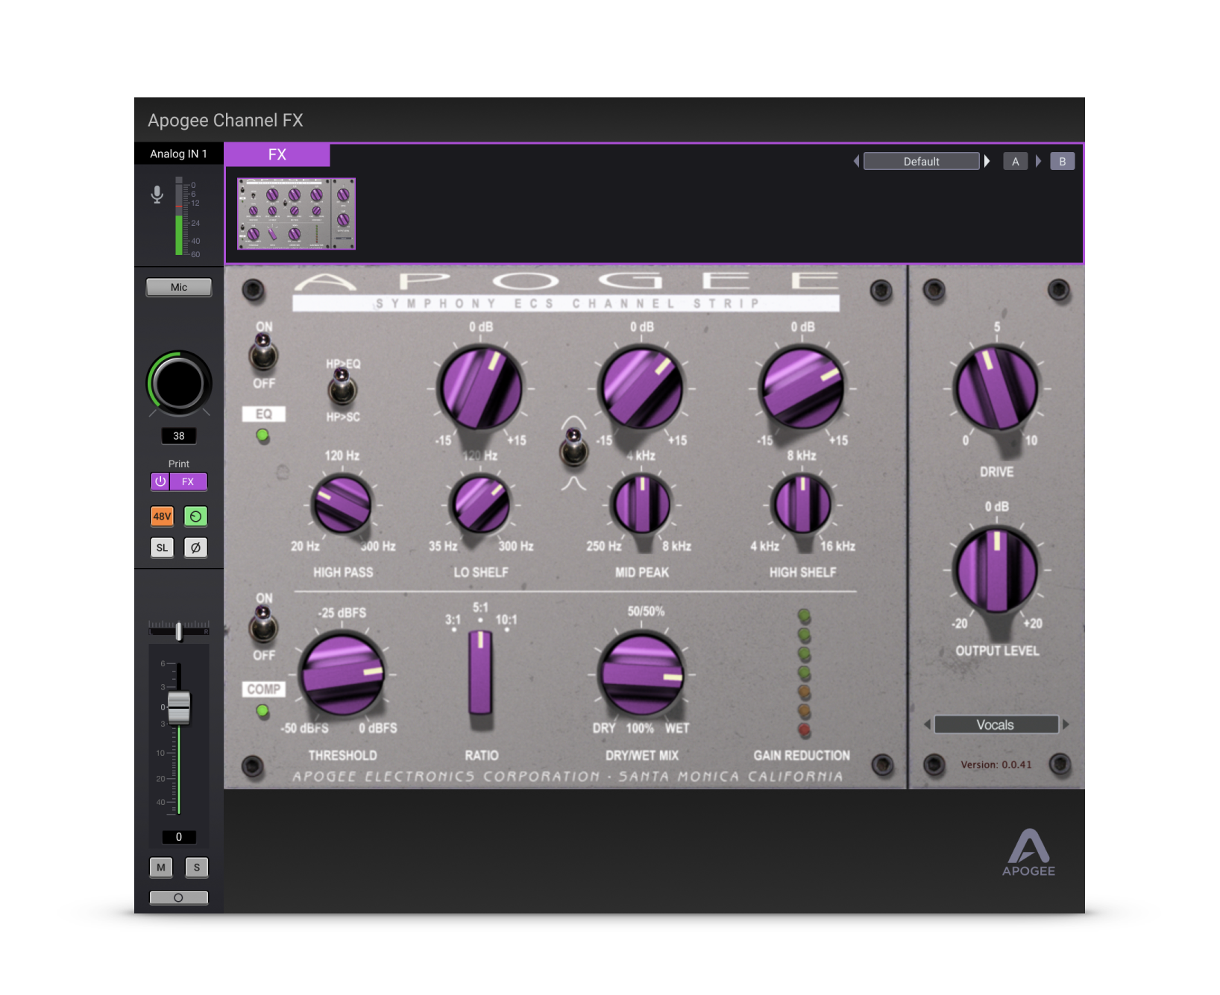Select the A comparison setting

pos(1015,161)
